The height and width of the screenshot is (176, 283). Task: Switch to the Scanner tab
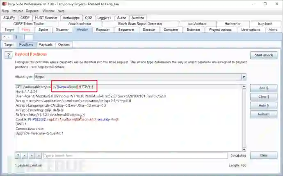[62, 30]
